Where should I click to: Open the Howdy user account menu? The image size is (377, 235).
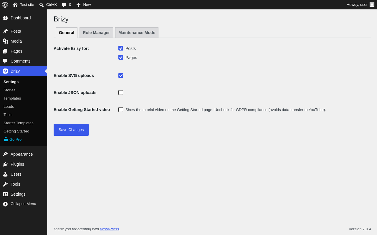click(361, 5)
